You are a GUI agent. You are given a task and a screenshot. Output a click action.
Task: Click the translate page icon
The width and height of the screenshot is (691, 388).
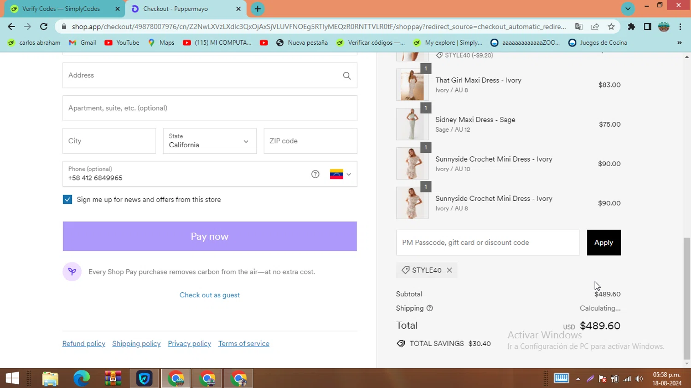pos(579,27)
